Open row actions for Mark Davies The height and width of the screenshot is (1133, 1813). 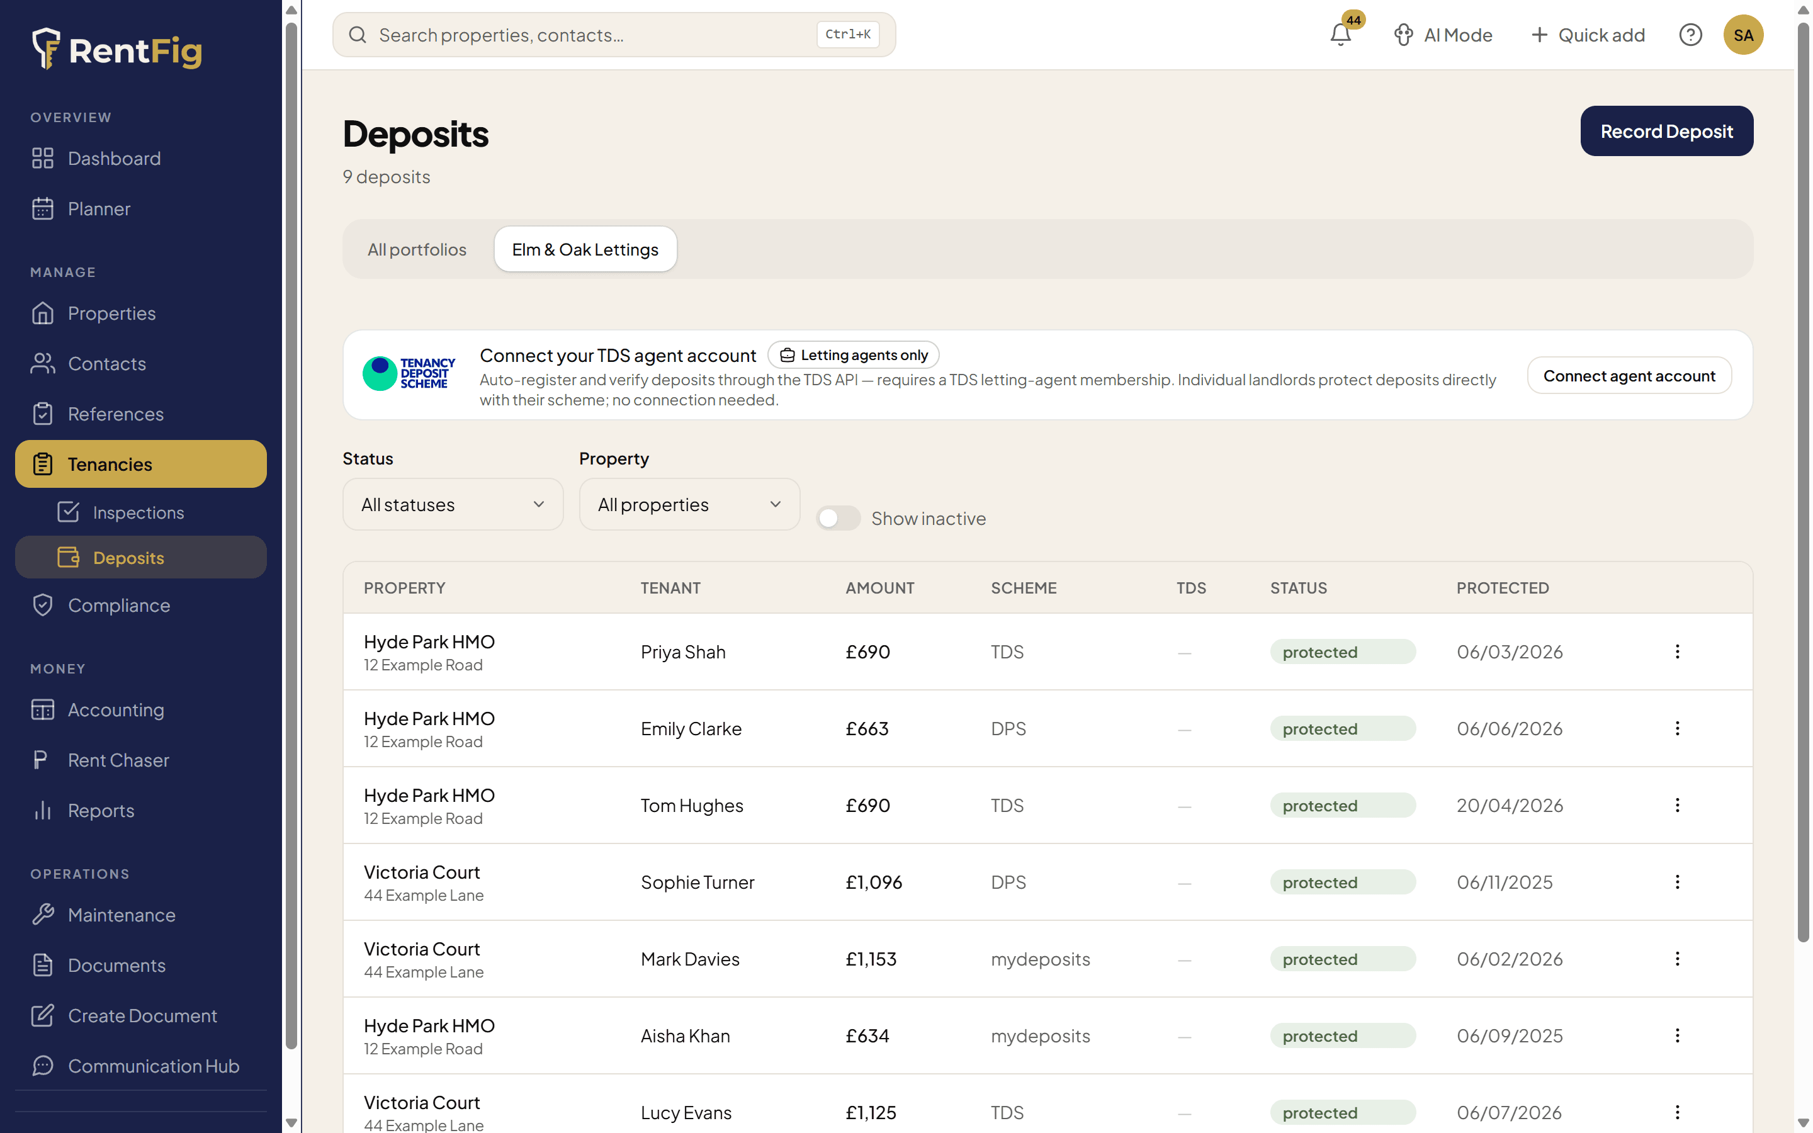[x=1678, y=959]
